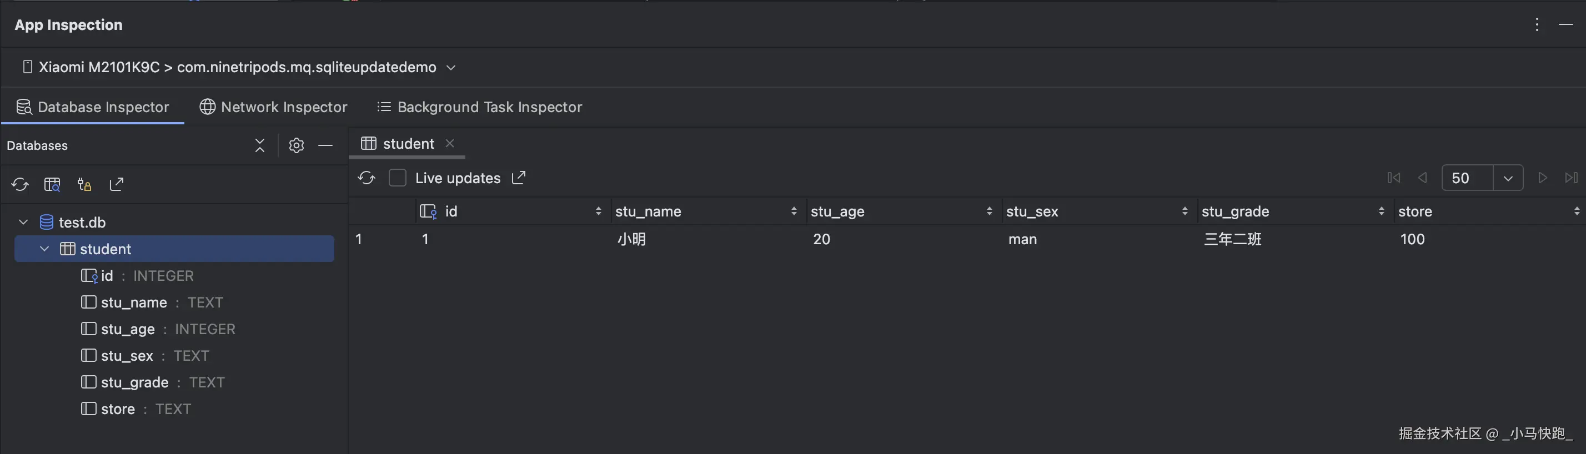Collapse the test.db database node
The image size is (1586, 454).
23,222
